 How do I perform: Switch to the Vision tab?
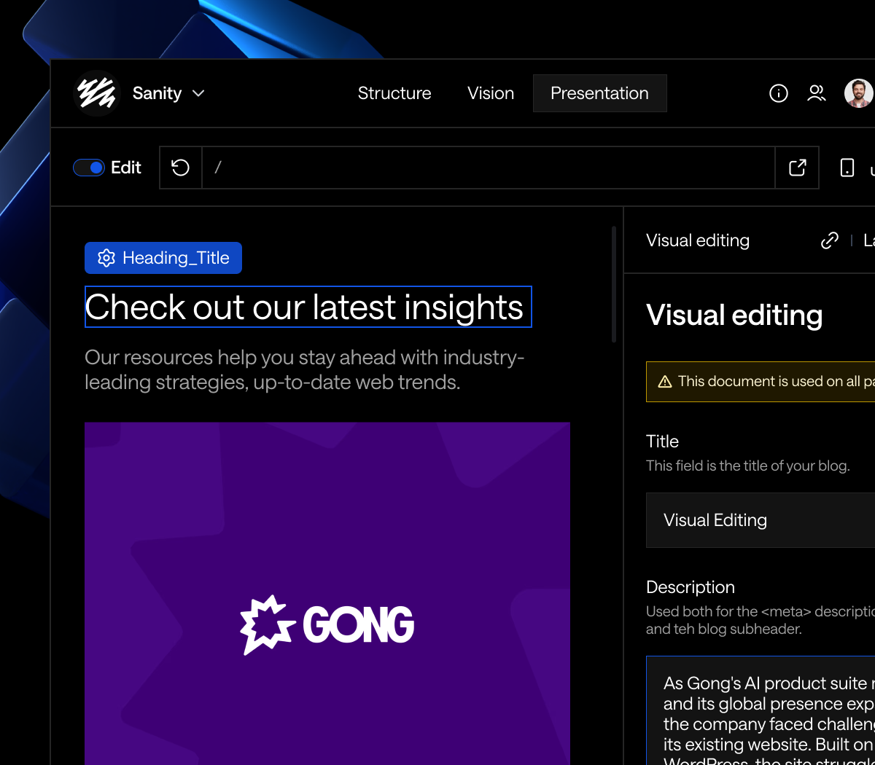click(x=491, y=93)
